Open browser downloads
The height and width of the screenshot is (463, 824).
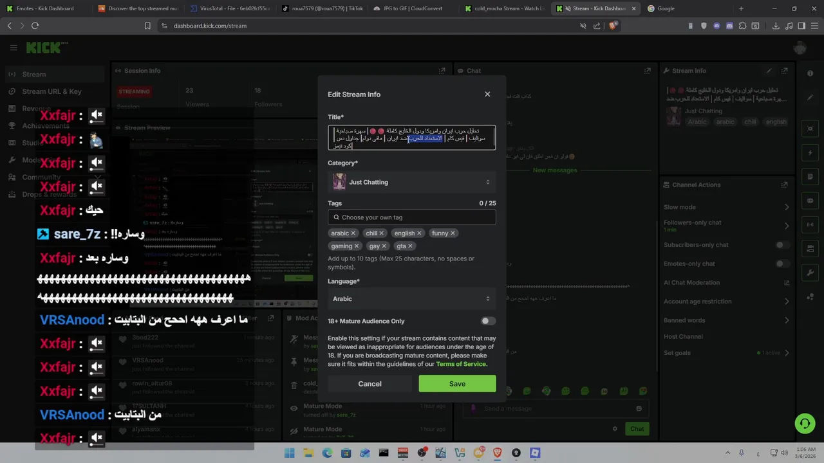click(776, 26)
